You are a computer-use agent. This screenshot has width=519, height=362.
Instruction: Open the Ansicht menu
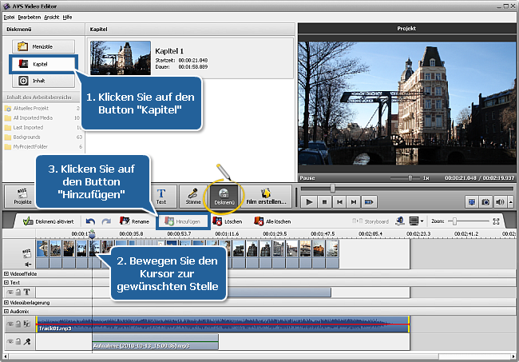click(x=52, y=15)
